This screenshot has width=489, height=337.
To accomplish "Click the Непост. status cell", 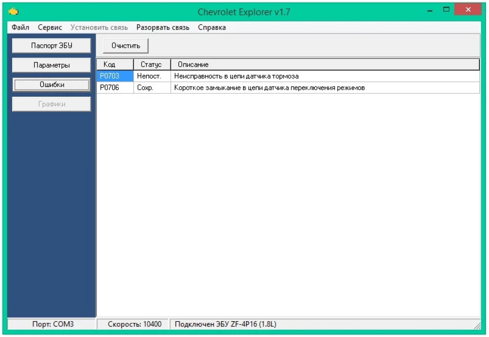I will tap(152, 76).
